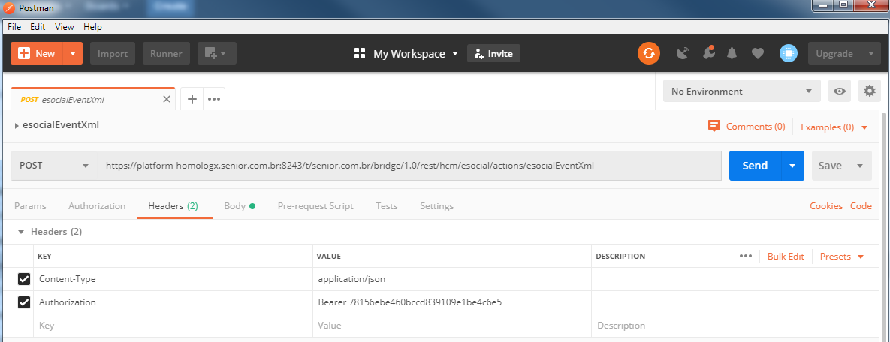Open the Save button dropdown arrow
This screenshot has height=342, width=890.
click(x=861, y=166)
